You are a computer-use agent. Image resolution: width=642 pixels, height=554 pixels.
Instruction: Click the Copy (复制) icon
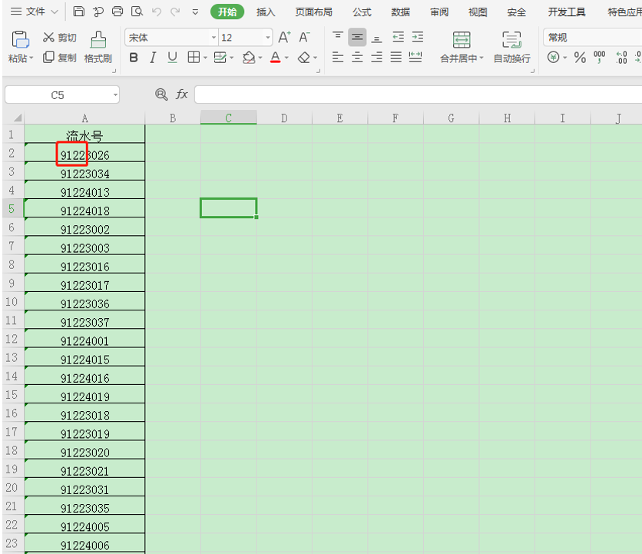click(x=48, y=58)
